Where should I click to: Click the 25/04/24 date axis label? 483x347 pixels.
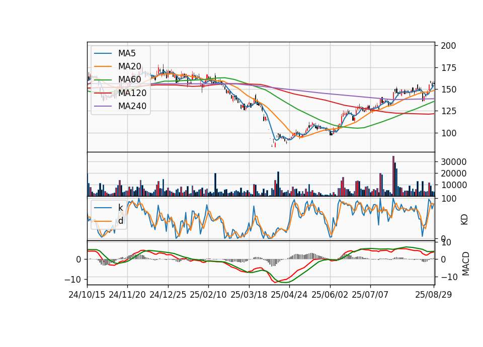click(289, 295)
